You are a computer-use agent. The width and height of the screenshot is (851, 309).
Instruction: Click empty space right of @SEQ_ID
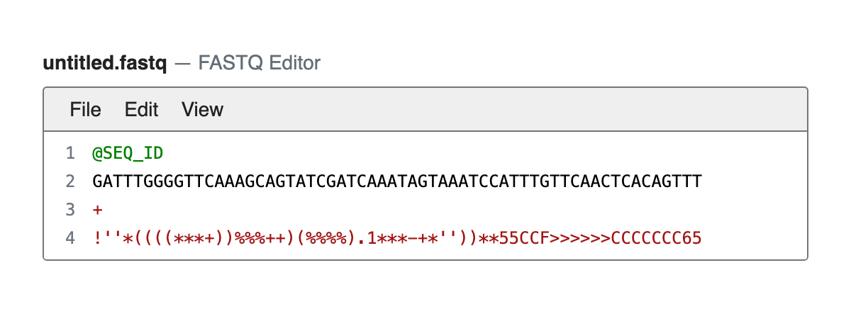click(x=482, y=153)
